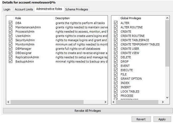Open the Account Limits tab
This screenshot has height=123, width=173.
coord(24,9)
